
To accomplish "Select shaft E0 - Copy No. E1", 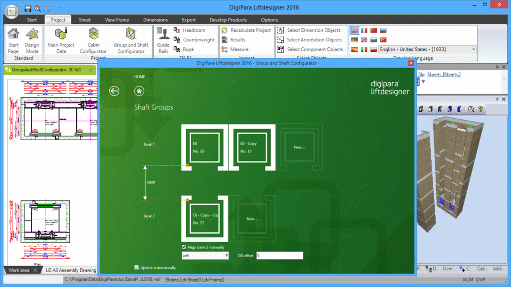I will click(x=252, y=147).
